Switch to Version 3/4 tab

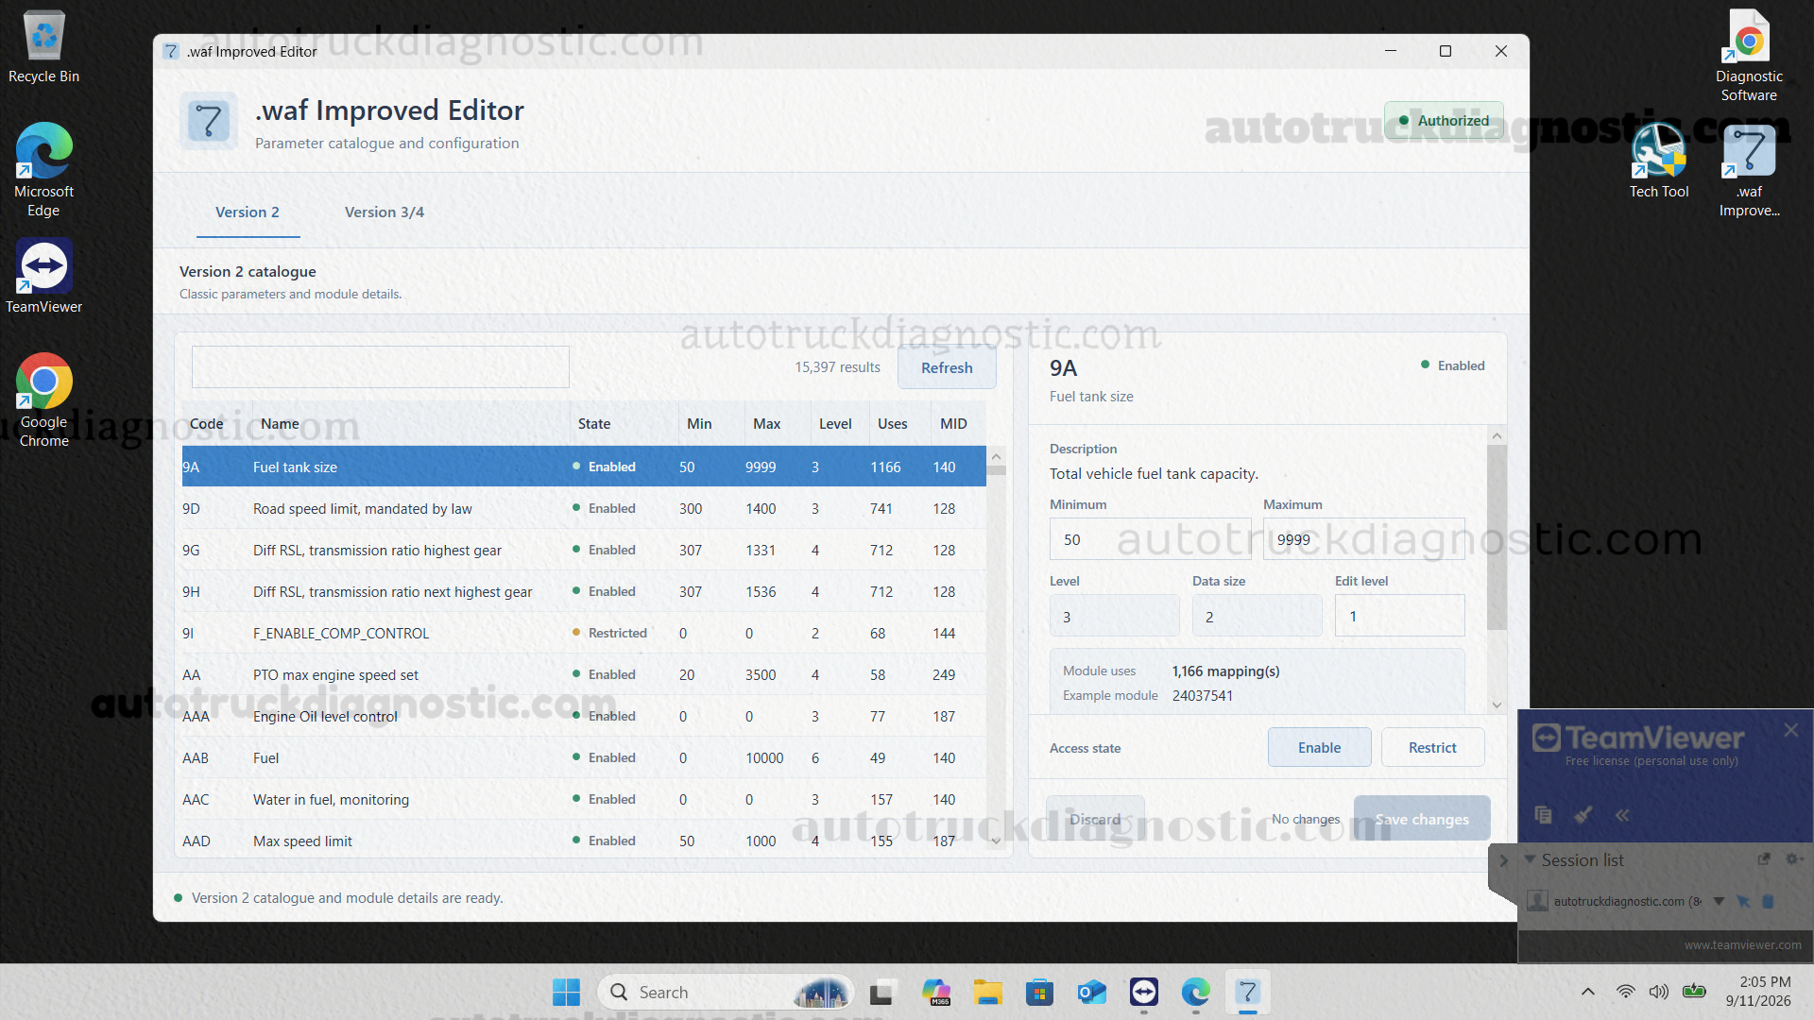385,212
